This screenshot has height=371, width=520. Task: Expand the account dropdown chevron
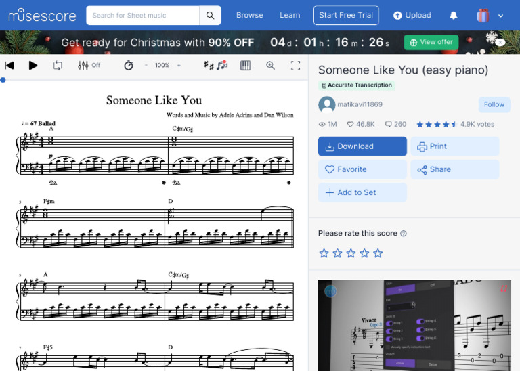tap(501, 16)
